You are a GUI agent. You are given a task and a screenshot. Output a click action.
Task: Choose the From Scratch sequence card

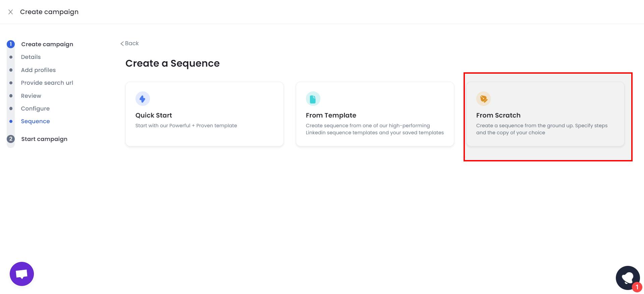[x=545, y=114]
